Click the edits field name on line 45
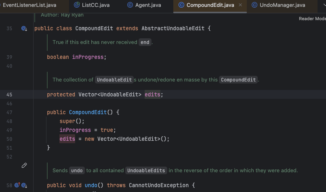Image resolution: width=326 pixels, height=192 pixels. pyautogui.click(x=153, y=94)
